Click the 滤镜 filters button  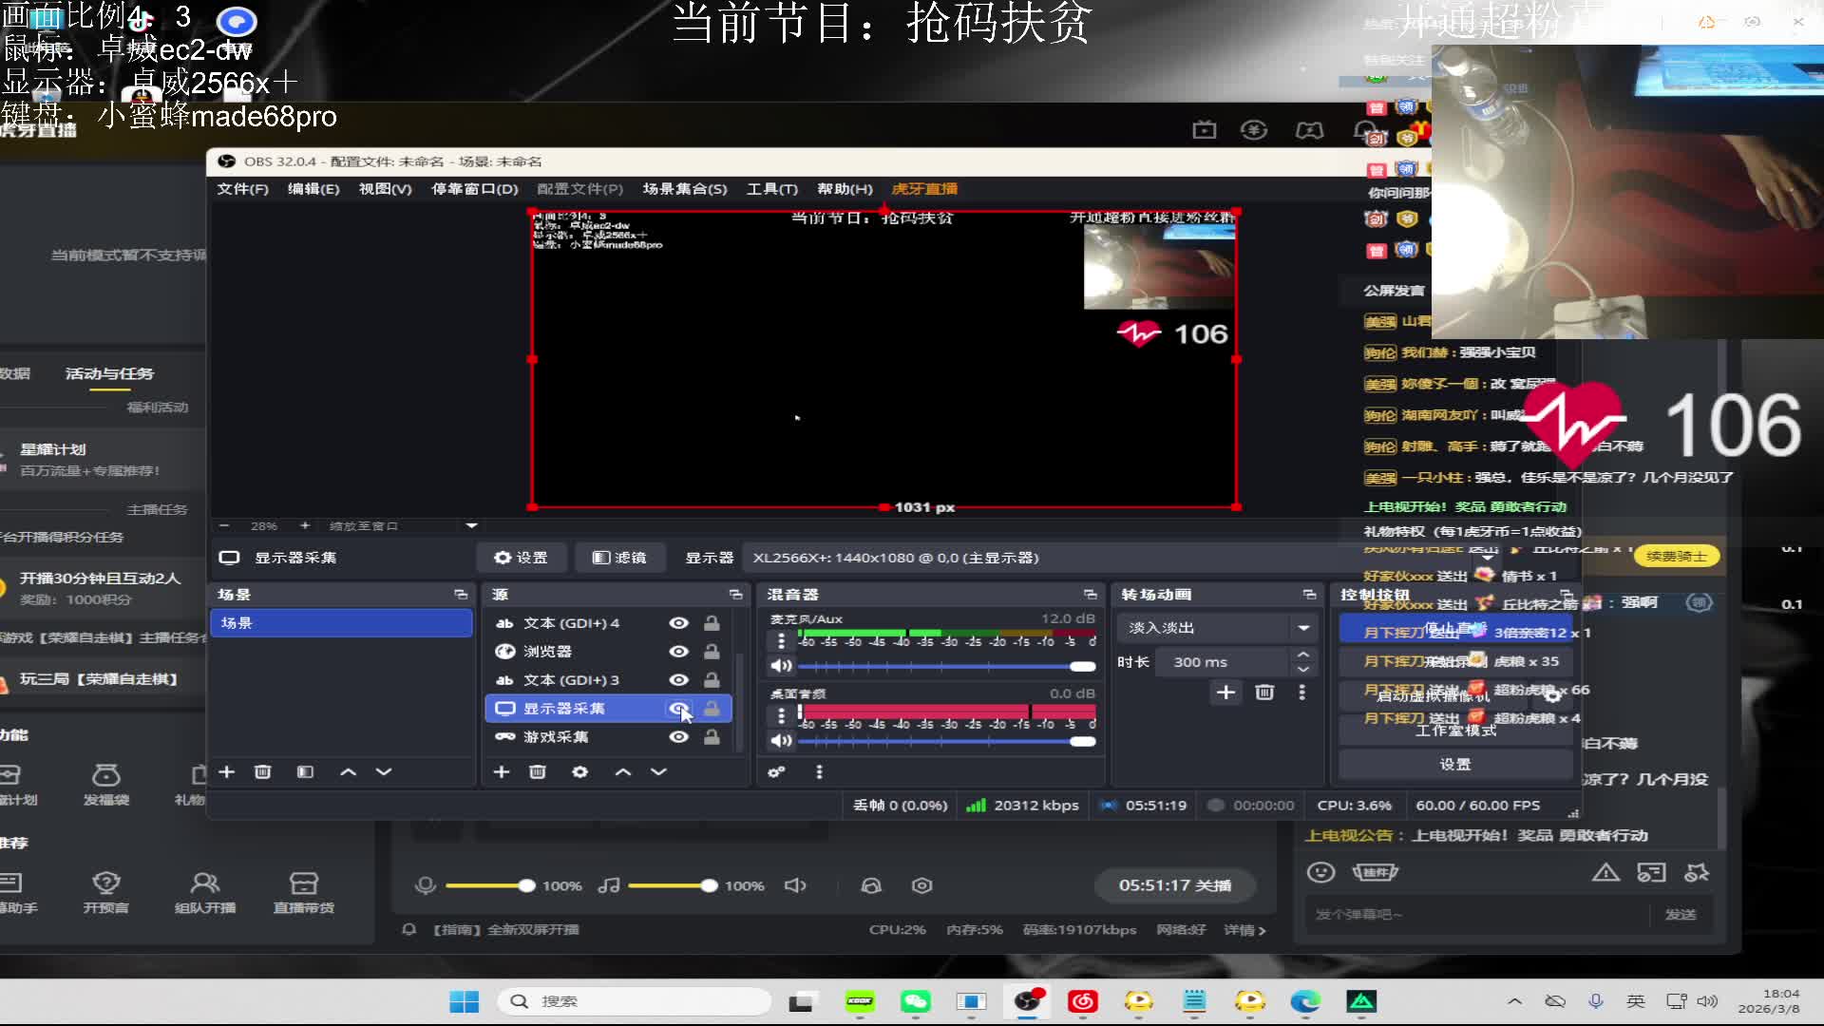click(x=619, y=558)
